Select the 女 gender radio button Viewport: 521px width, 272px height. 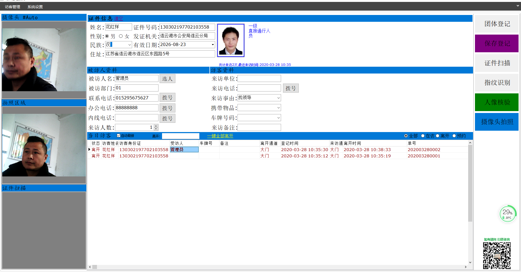[x=121, y=36]
